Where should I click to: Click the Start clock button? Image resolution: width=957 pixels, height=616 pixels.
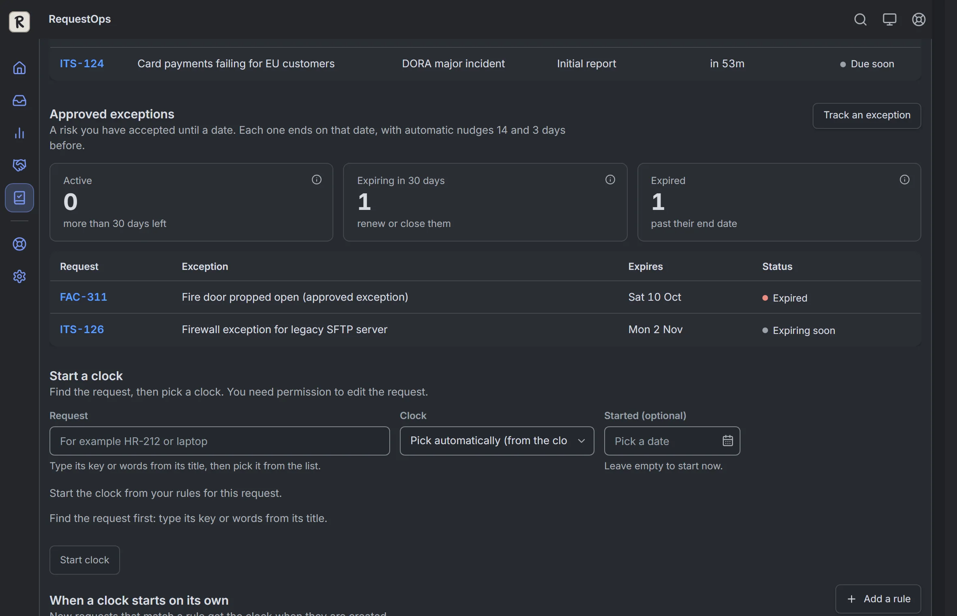click(x=84, y=560)
